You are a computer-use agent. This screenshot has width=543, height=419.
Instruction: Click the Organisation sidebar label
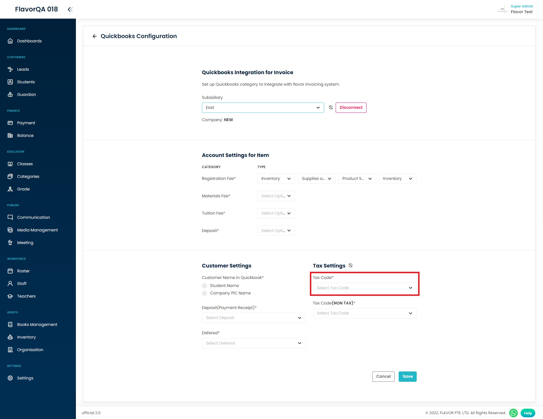(x=30, y=350)
